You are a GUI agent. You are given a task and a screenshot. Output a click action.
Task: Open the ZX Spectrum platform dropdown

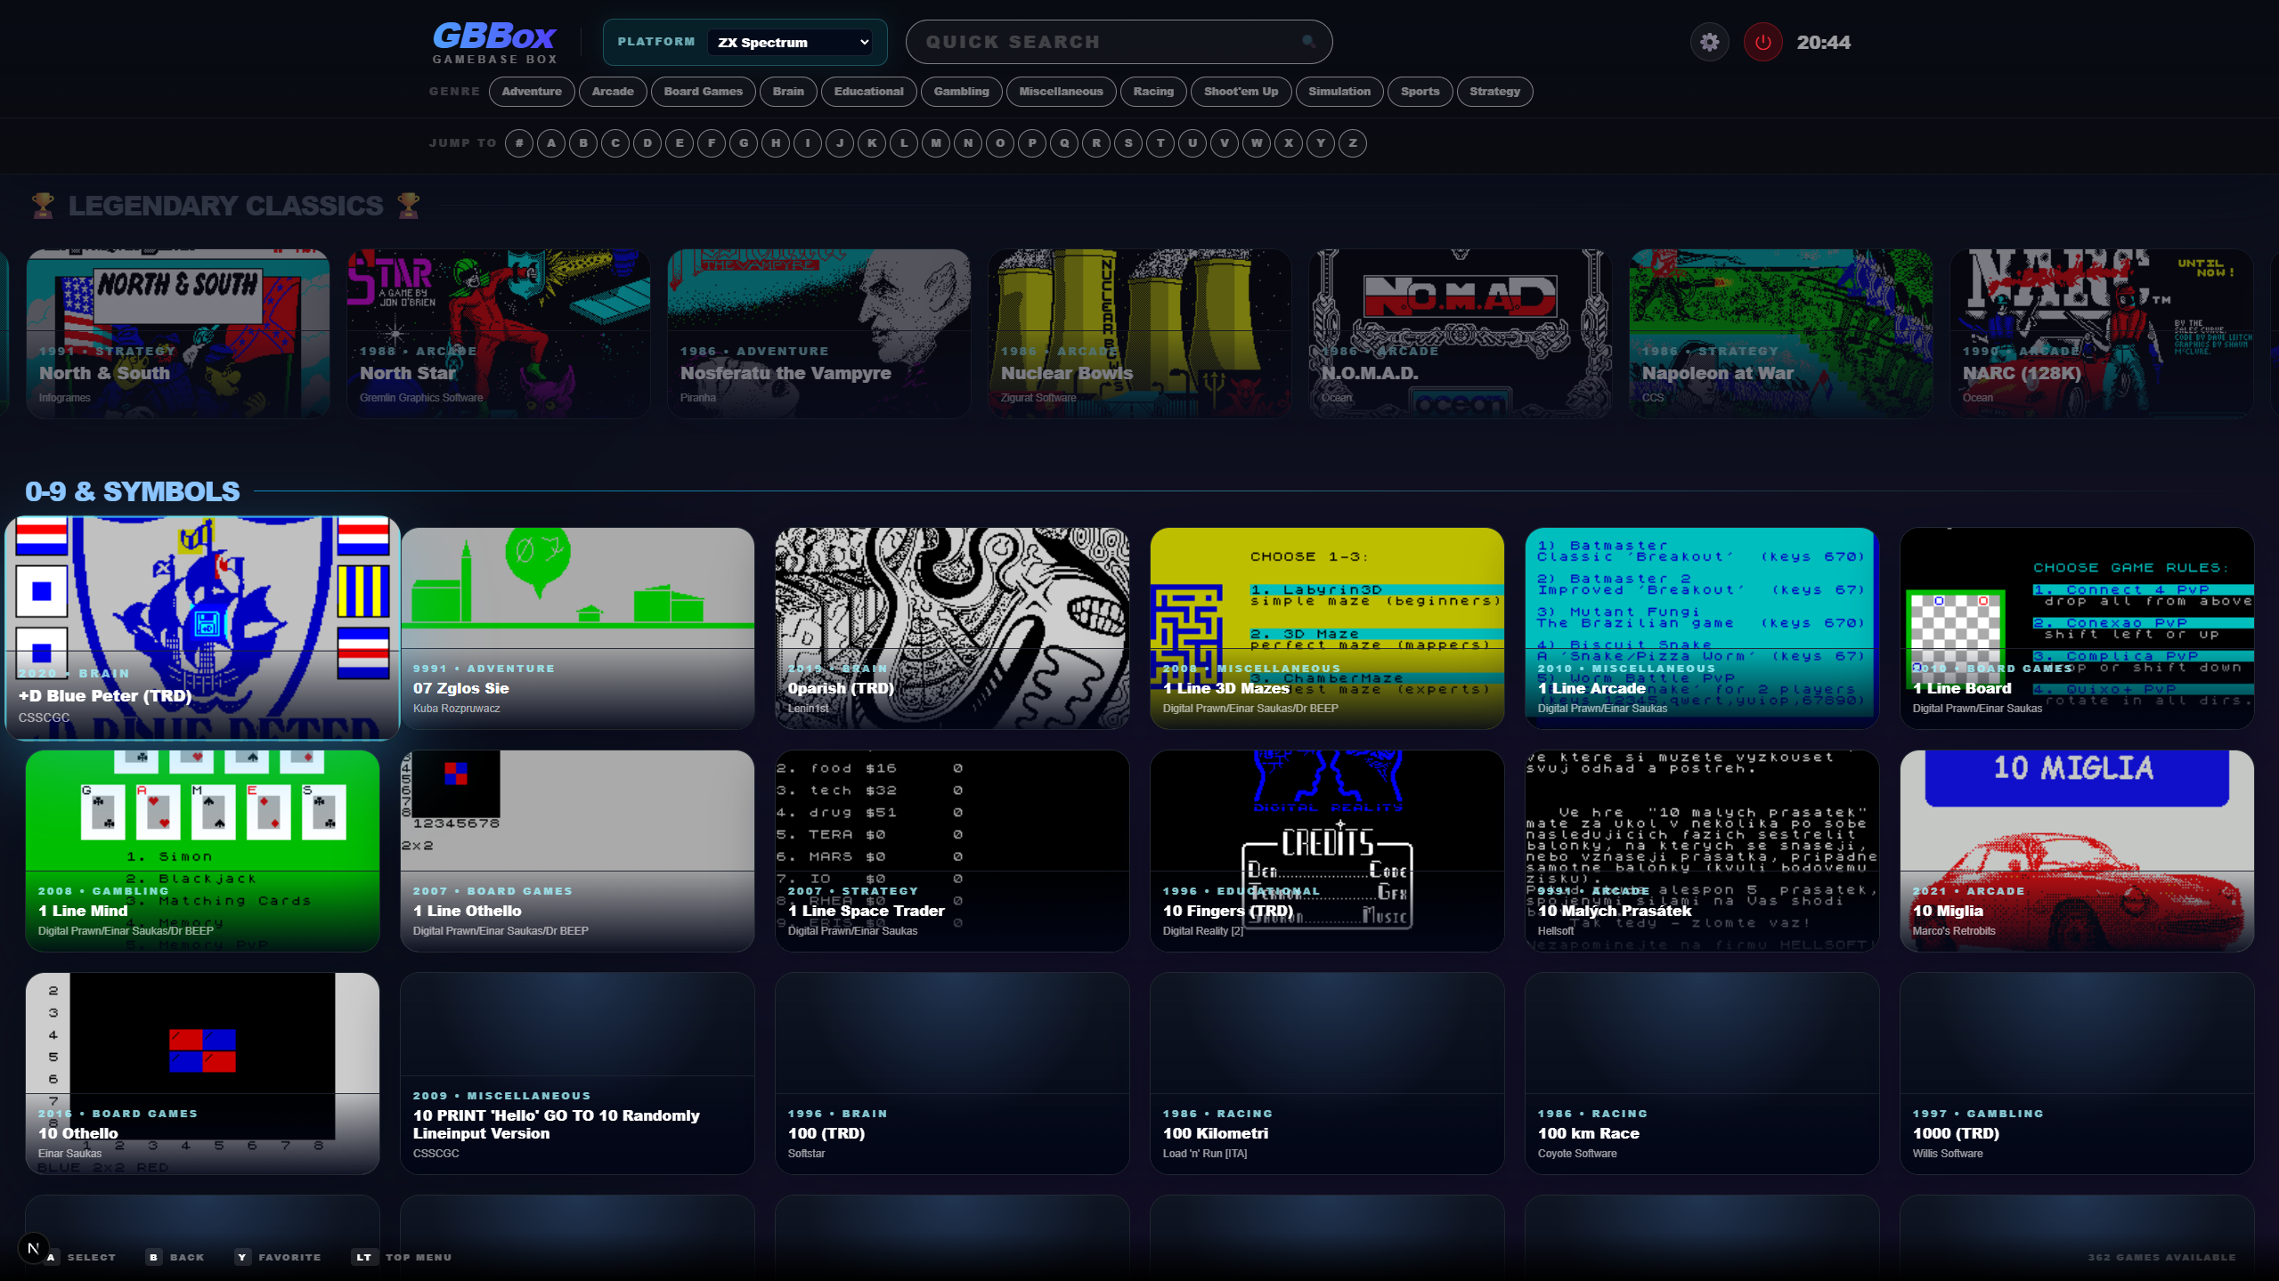point(790,42)
